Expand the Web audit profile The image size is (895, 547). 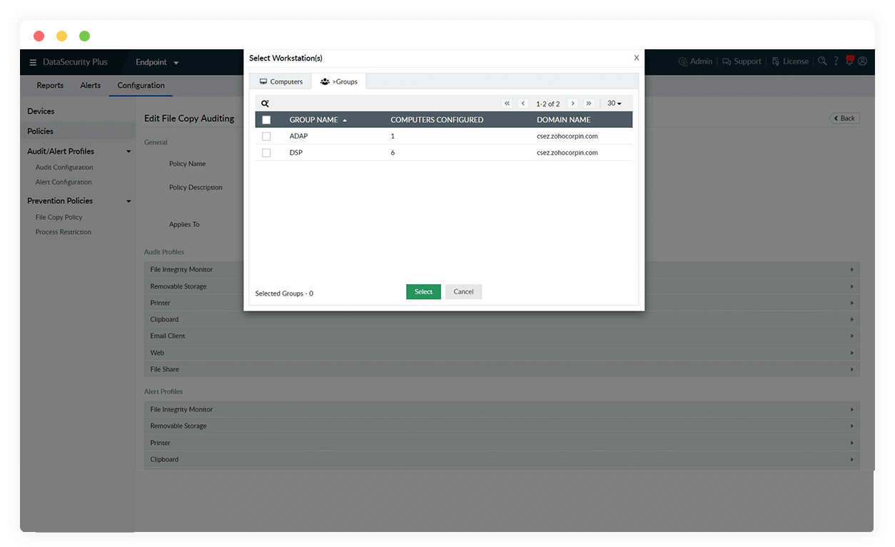click(502, 353)
